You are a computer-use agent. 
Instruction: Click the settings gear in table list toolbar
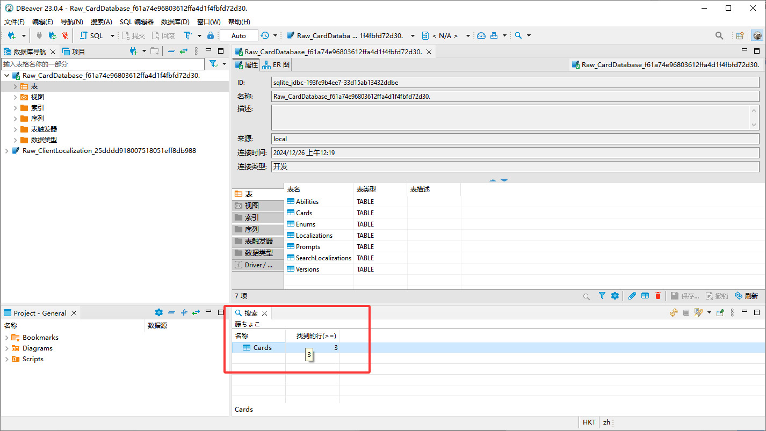[615, 296]
